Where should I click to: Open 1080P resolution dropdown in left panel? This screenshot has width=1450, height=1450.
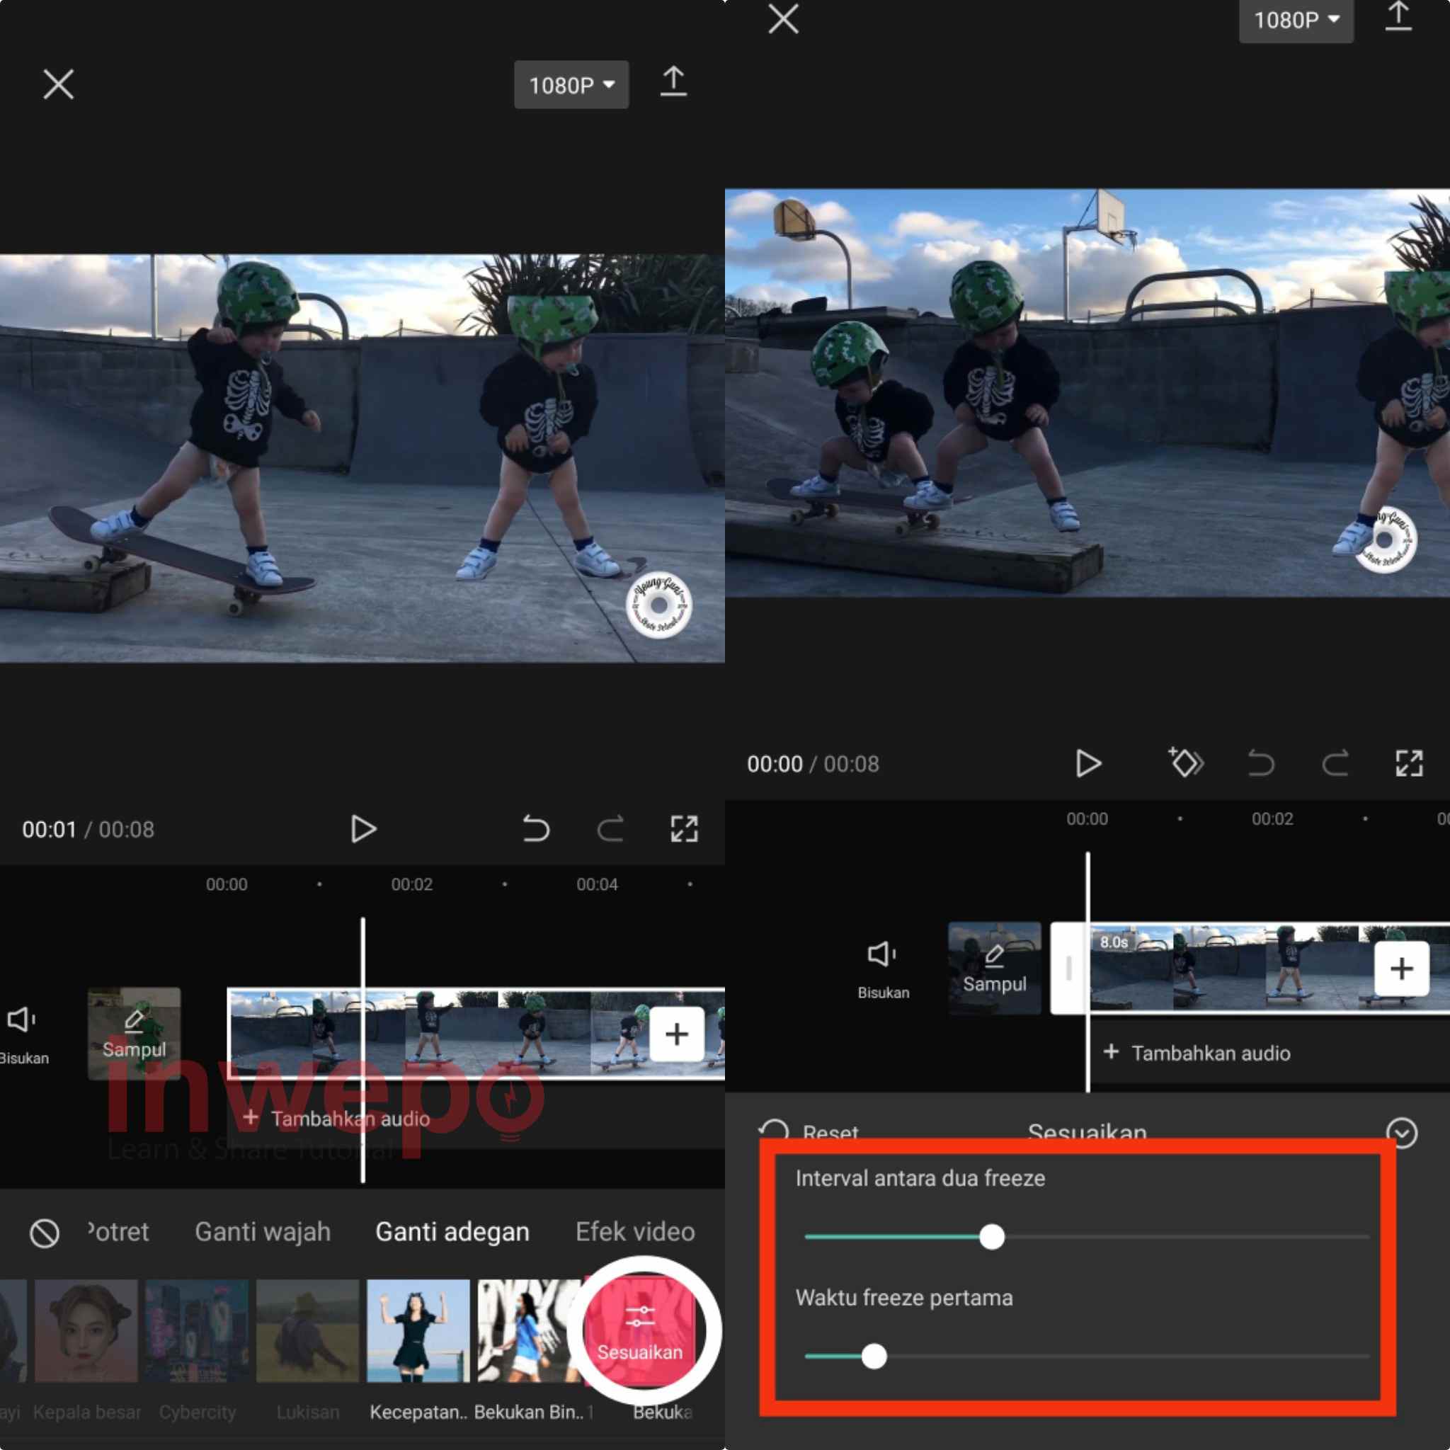[571, 85]
